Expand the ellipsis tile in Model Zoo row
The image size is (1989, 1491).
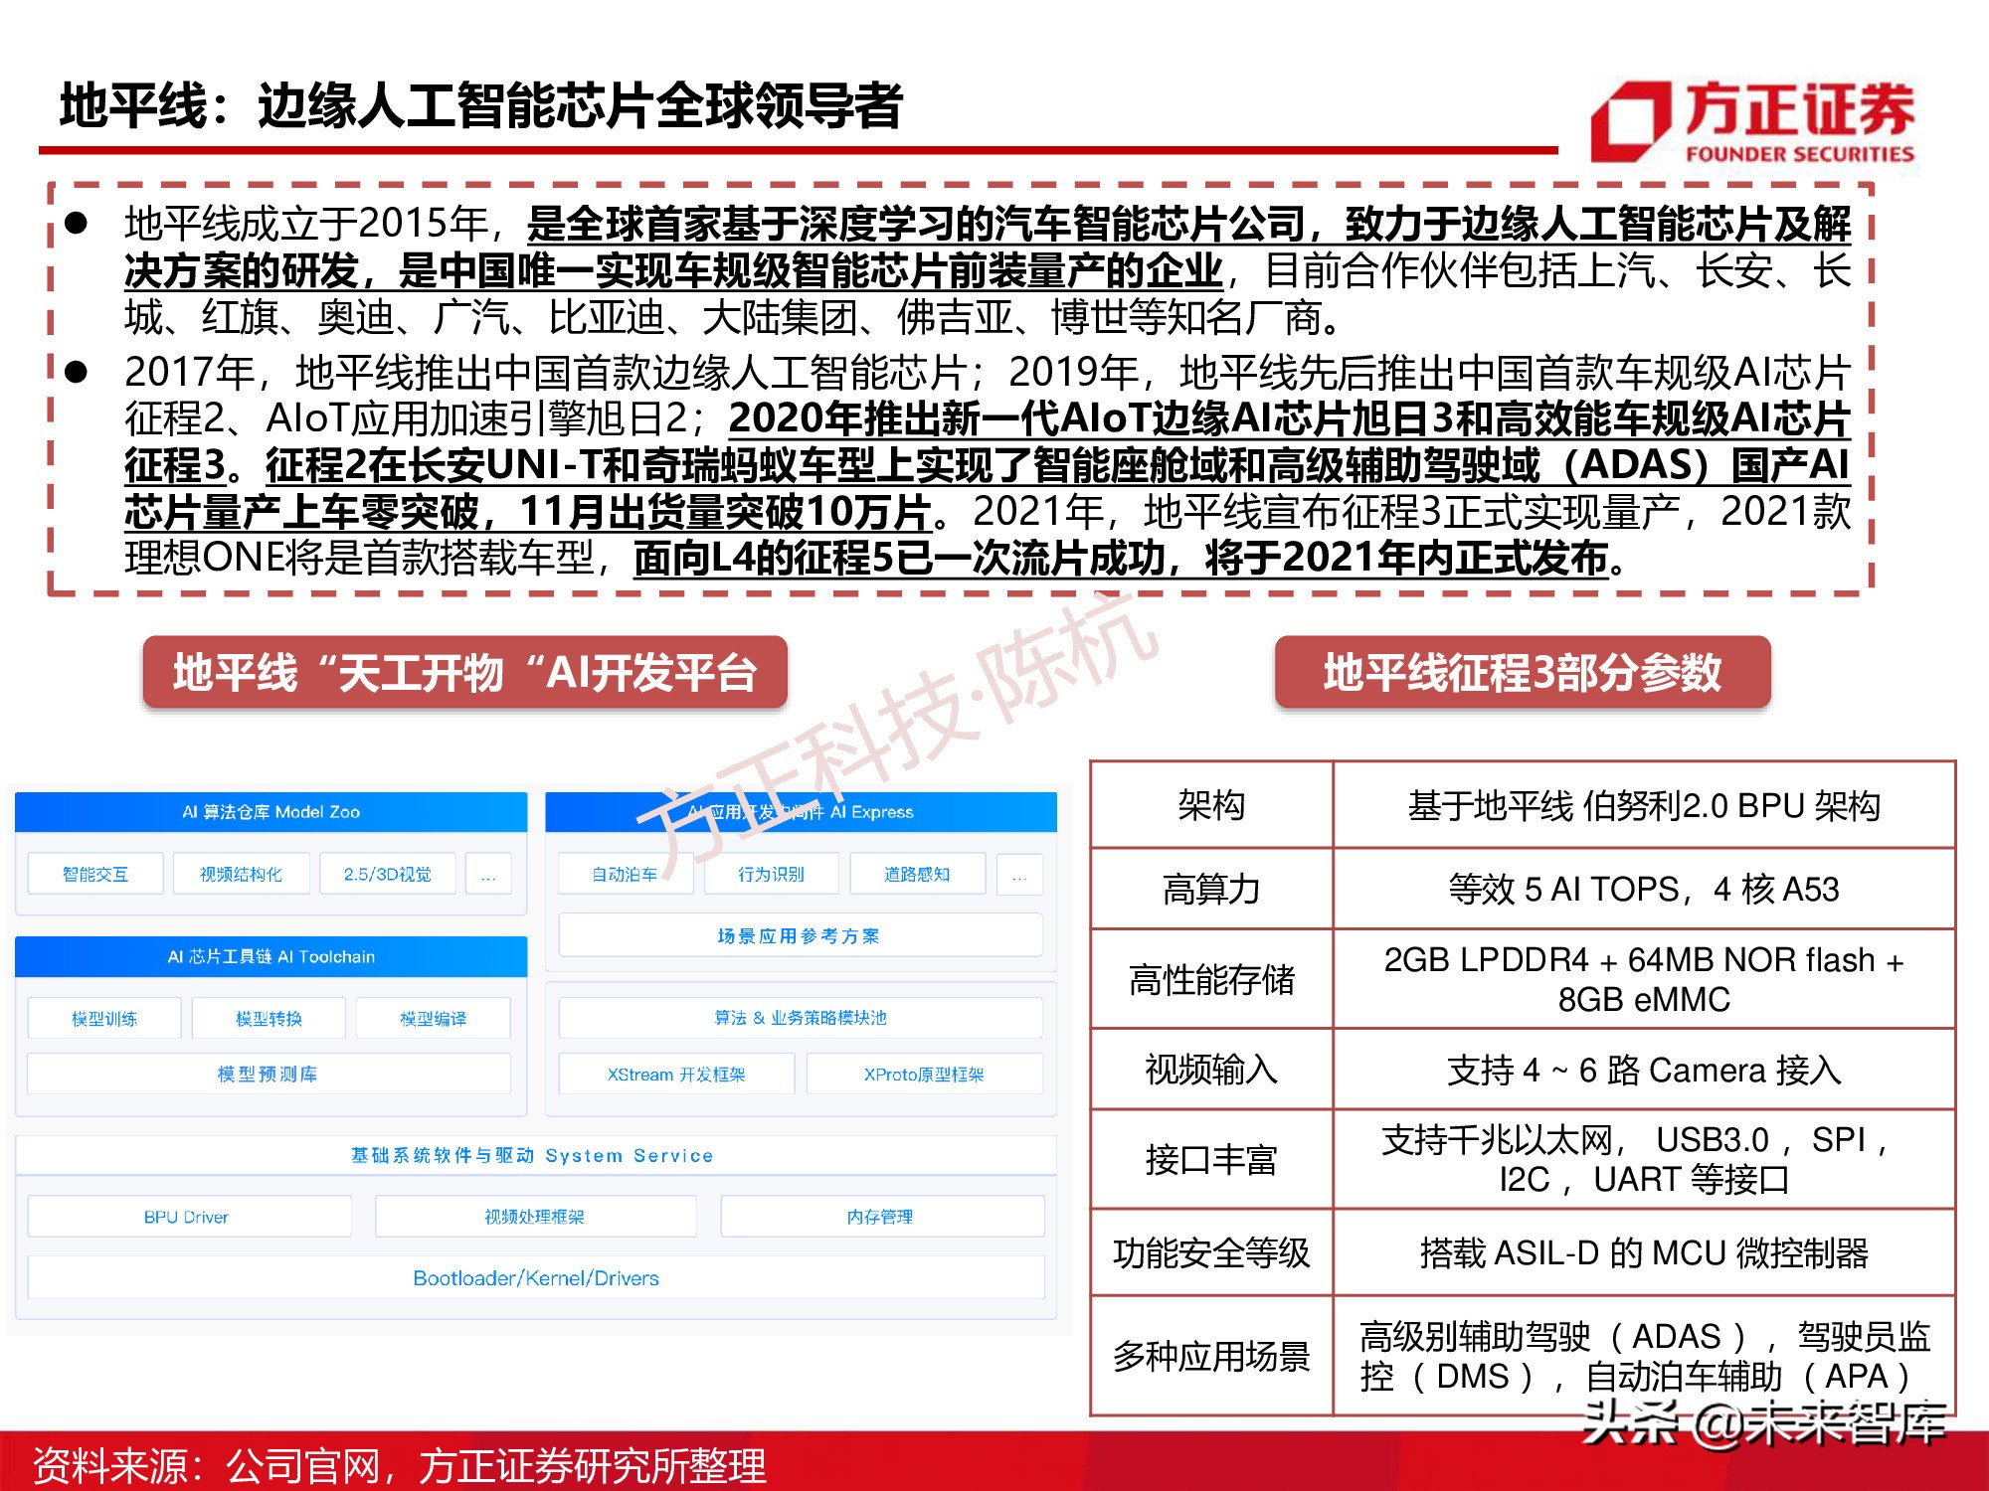488,874
